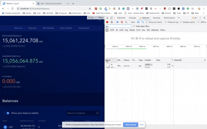Open network search magnifier icon
The height and width of the screenshot is (129, 207).
pos(126,22)
